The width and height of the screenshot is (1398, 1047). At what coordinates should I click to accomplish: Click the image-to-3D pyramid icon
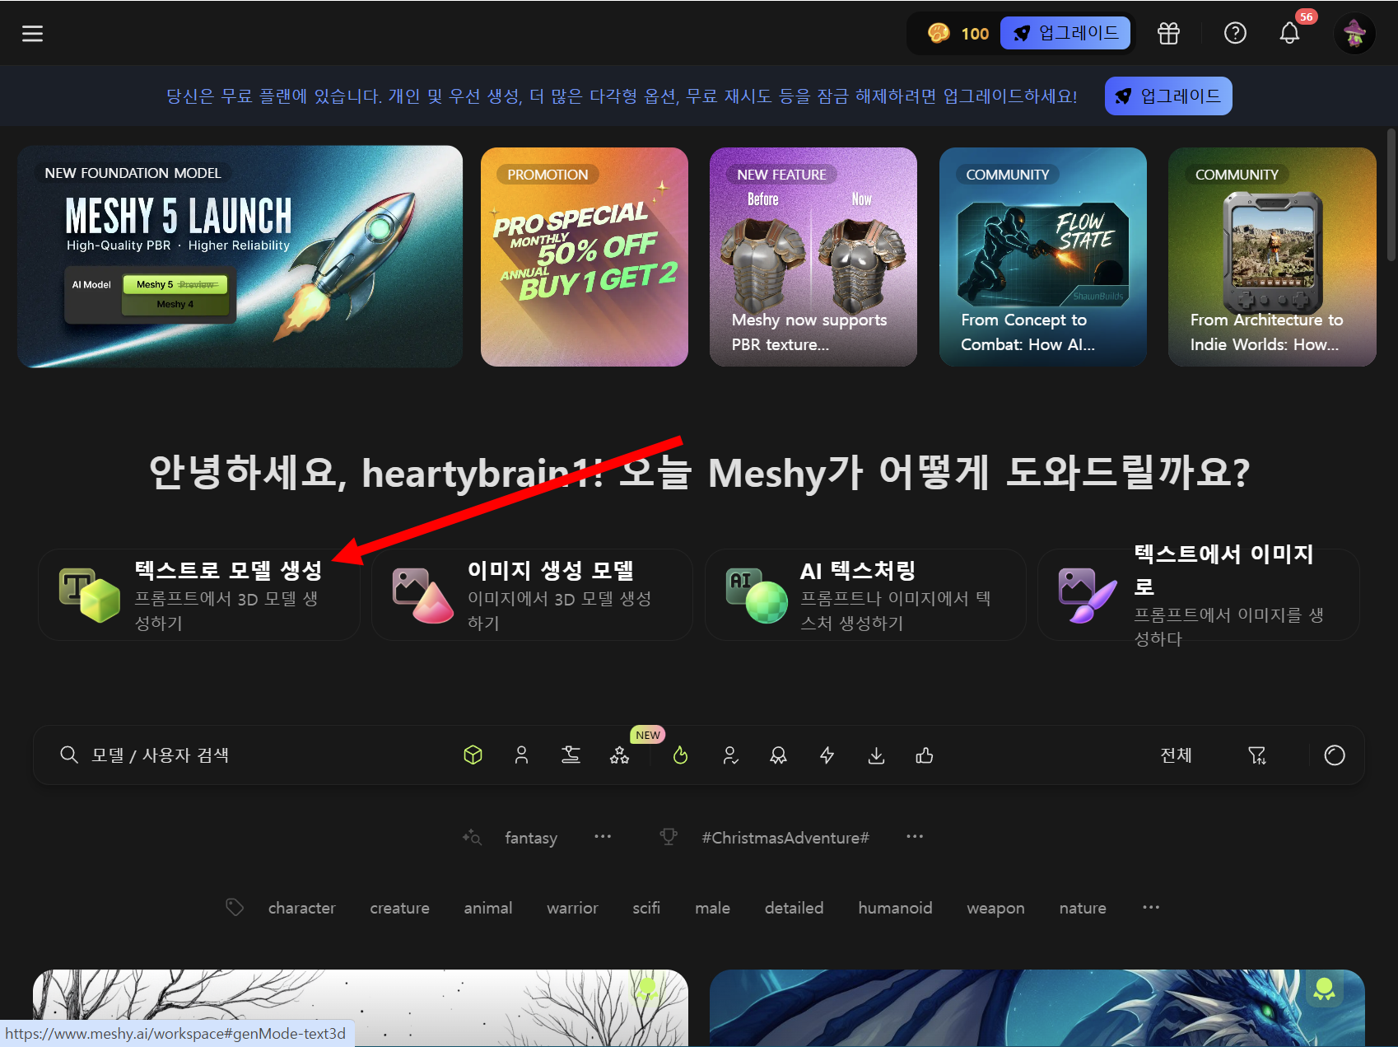[422, 595]
